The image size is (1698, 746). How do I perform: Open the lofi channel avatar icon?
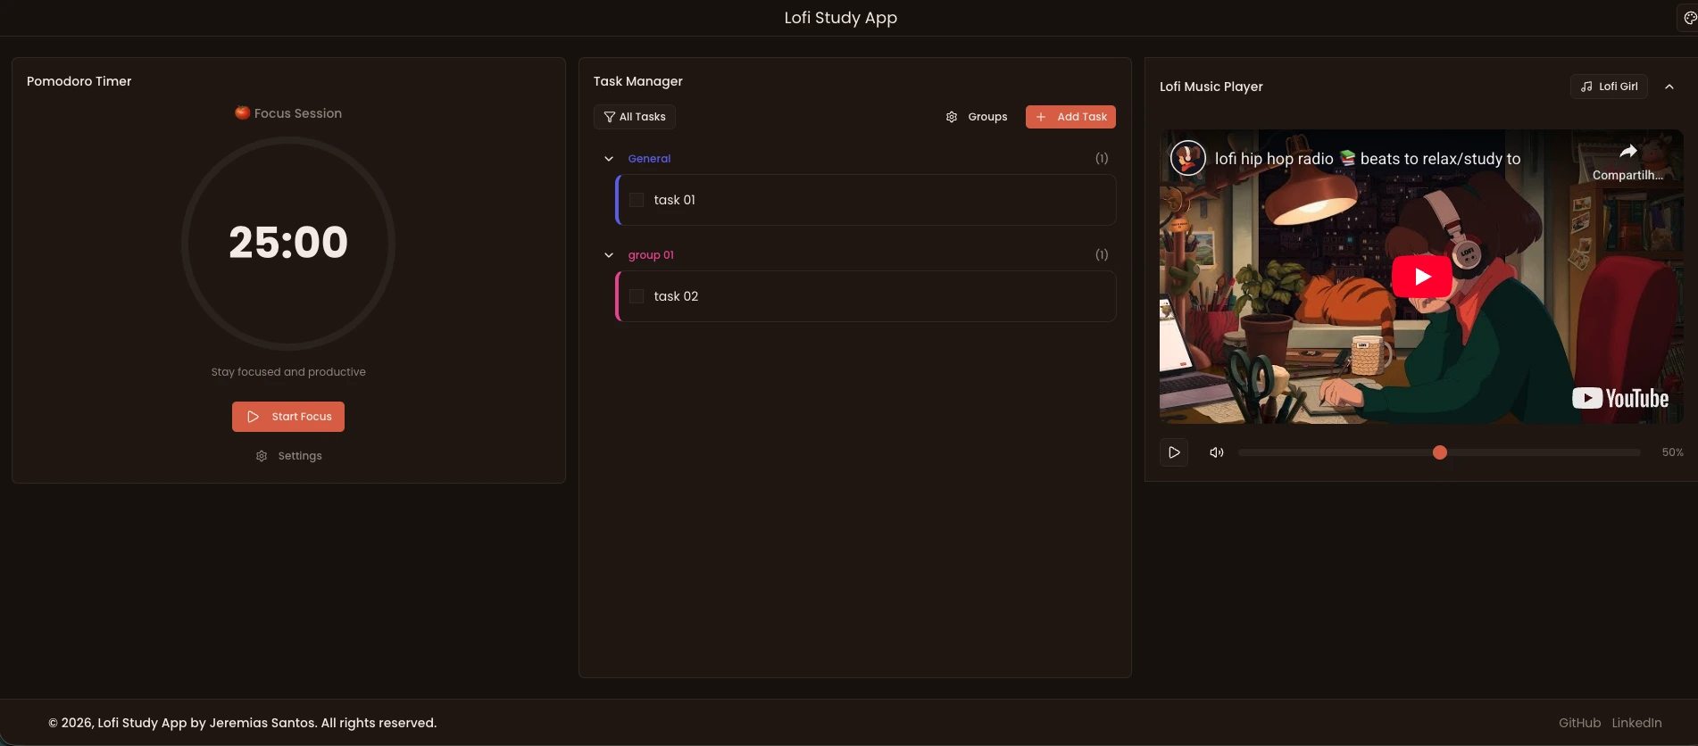[1187, 159]
